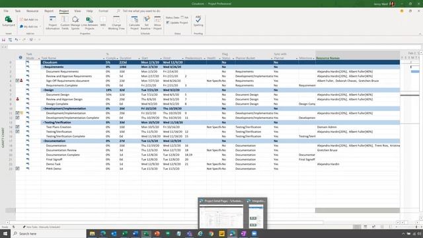
Task: Open Get Add-ins
Action: 28,20
